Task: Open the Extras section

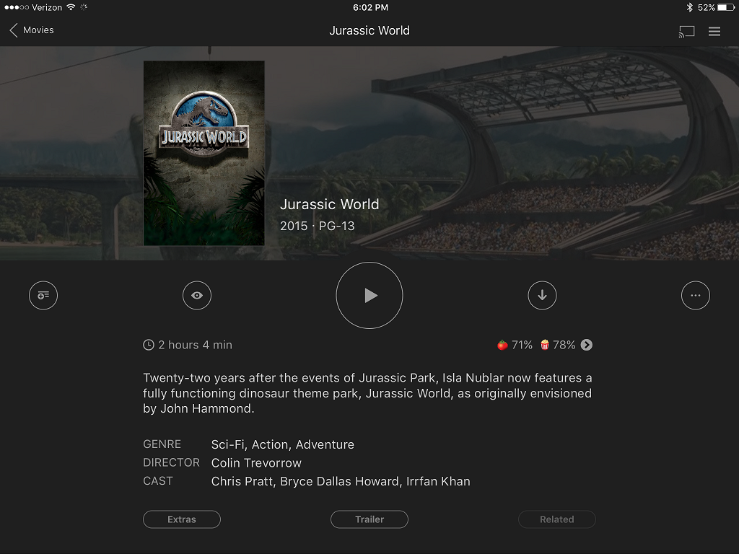Action: tap(182, 519)
